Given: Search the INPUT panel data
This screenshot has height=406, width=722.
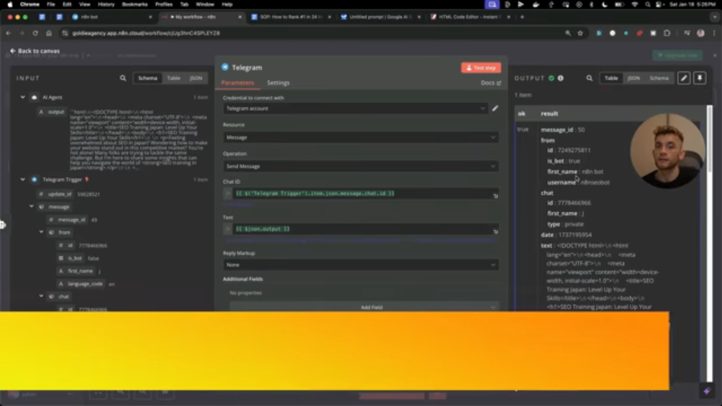Looking at the screenshot, I should tap(123, 78).
